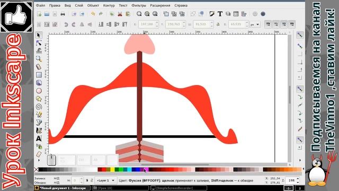This screenshot has width=339, height=191.
Task: Select the Tweak tool
Action: [x=39, y=51]
